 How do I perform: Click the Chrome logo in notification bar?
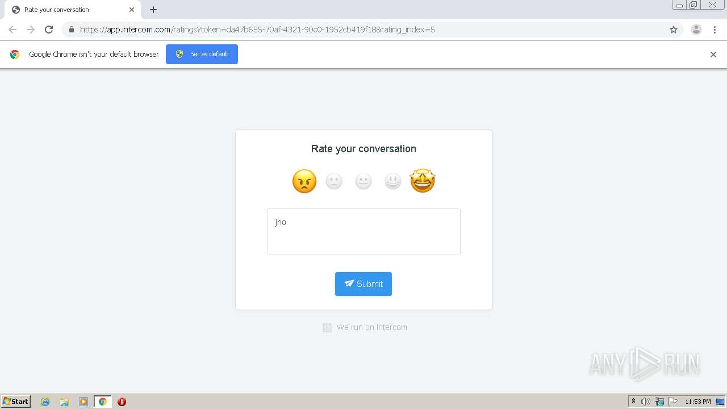pos(15,55)
